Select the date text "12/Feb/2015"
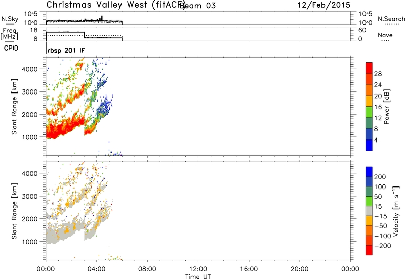The image size is (405, 280). 324,5
